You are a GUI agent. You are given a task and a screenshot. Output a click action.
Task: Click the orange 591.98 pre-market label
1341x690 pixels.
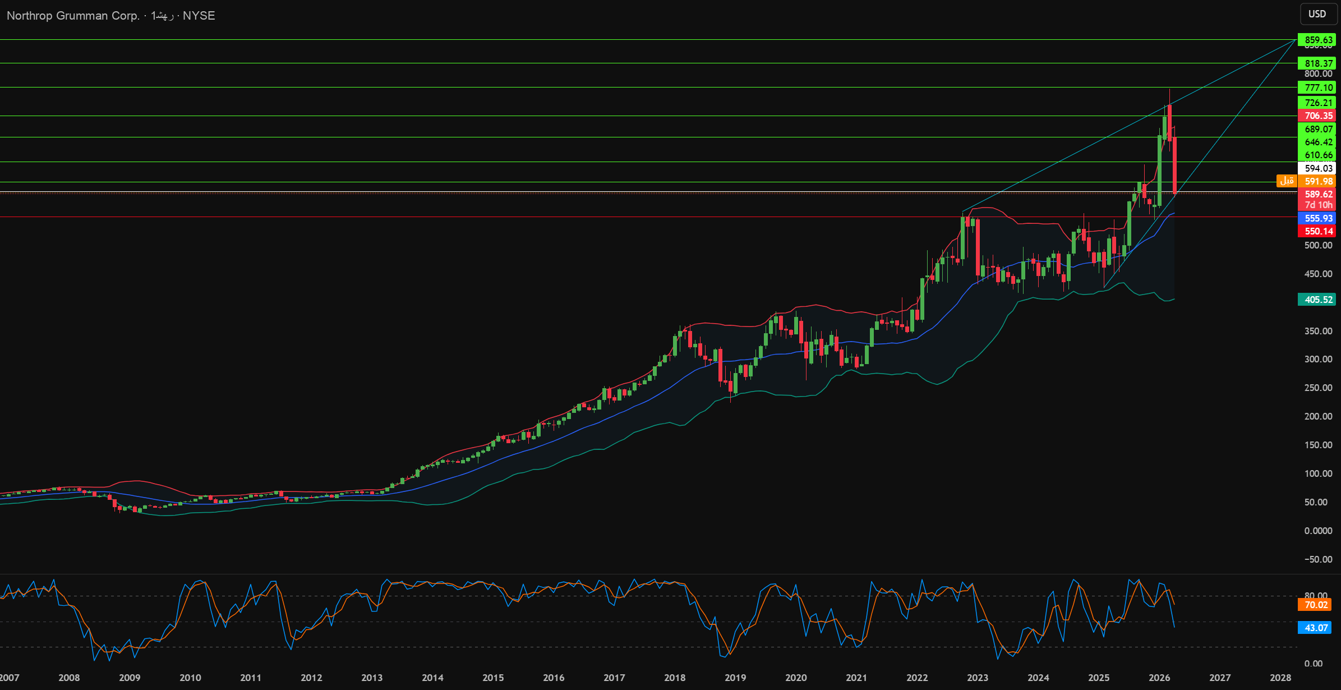tap(1317, 181)
